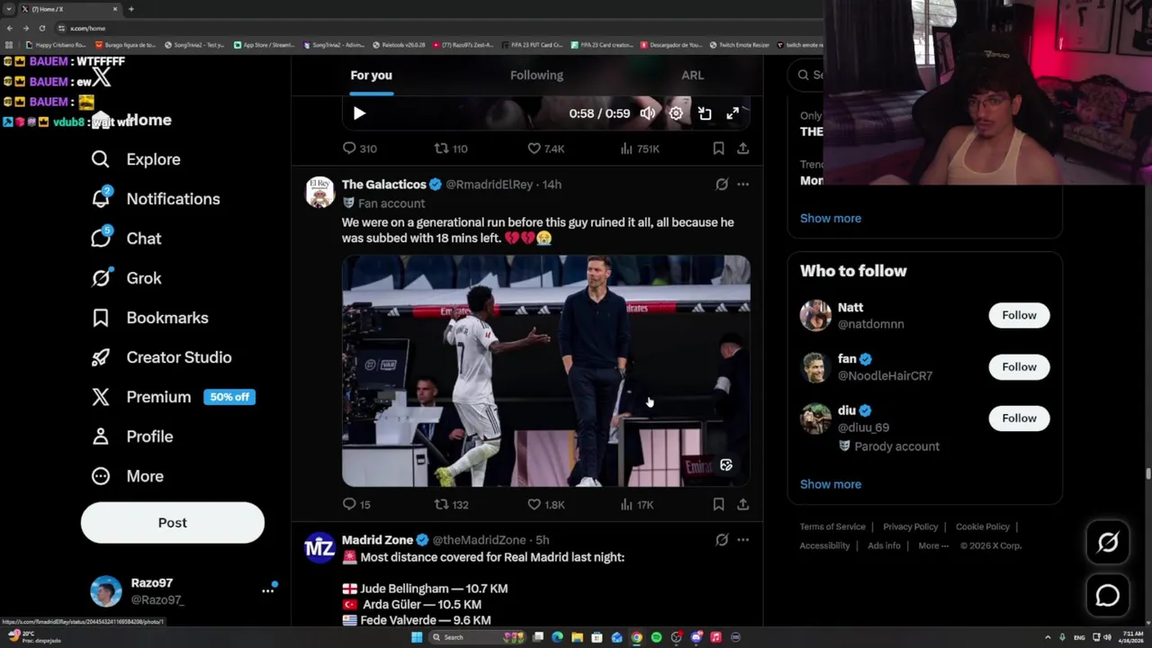Screen dimensions: 1152x648
Task: Open the browser tab search dropdown
Action: (x=9, y=9)
